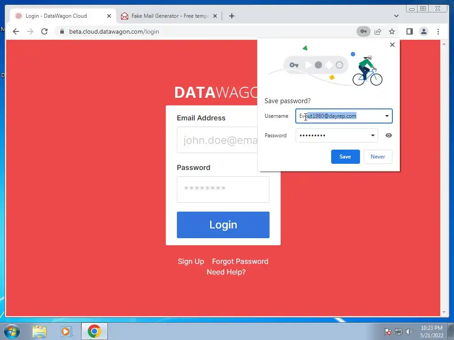
Task: Show the saved password with eye icon
Action: 389,135
